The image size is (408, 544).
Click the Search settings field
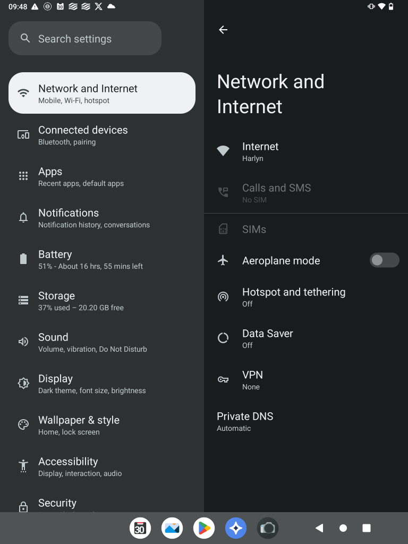pyautogui.click(x=85, y=39)
